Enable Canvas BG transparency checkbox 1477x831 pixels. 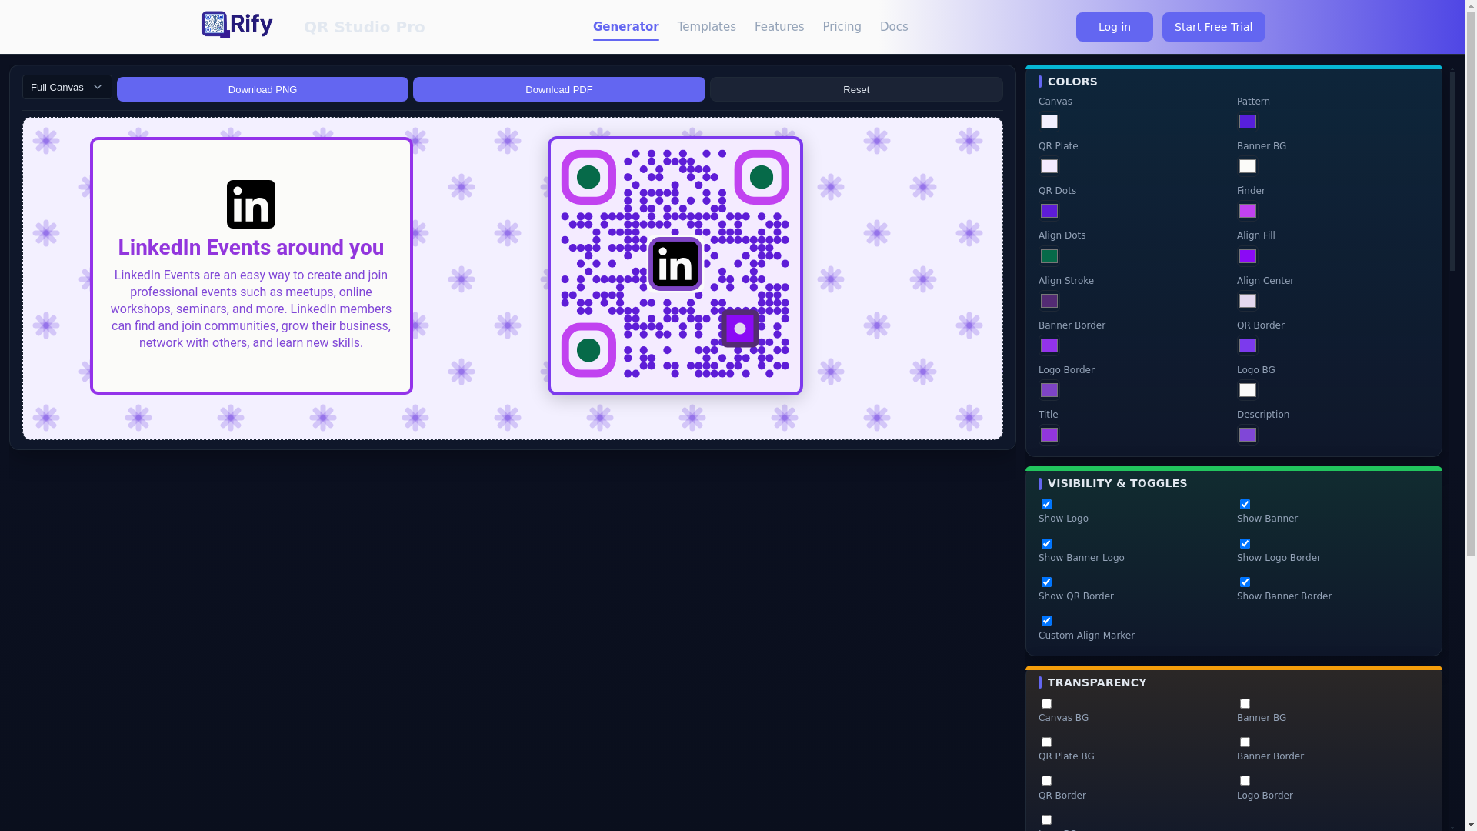pos(1046,703)
